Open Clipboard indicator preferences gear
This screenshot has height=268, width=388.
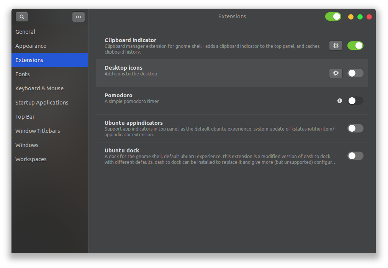coord(336,45)
